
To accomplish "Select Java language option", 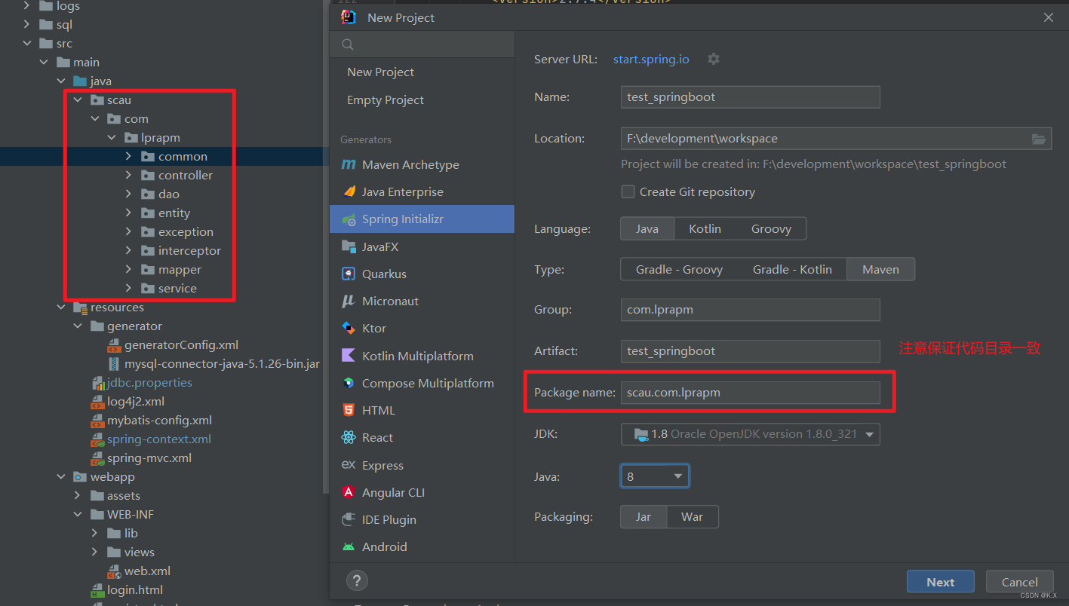I will point(647,228).
